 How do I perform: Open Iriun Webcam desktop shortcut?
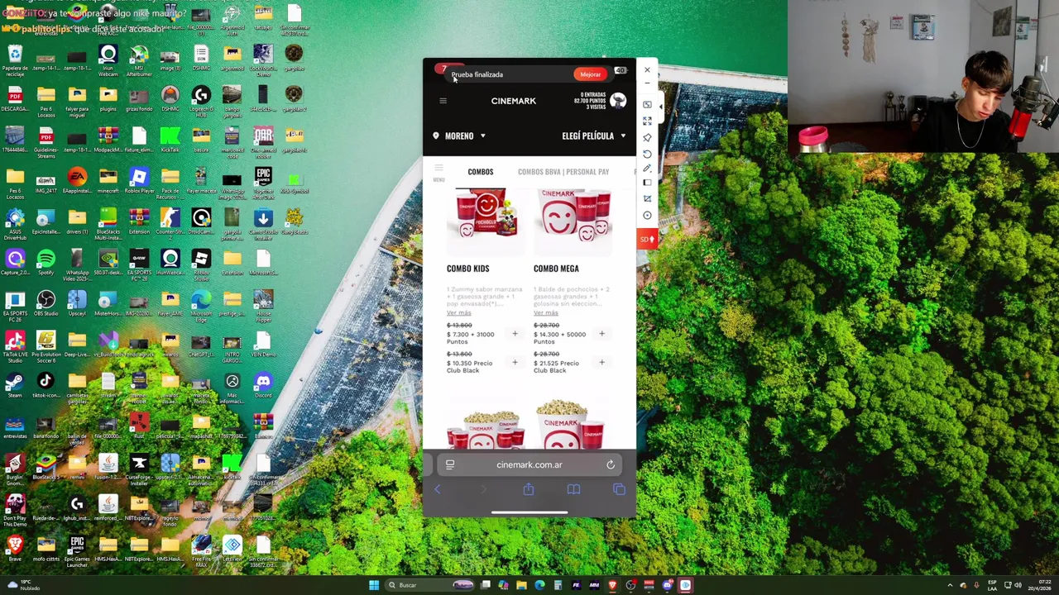click(x=108, y=59)
